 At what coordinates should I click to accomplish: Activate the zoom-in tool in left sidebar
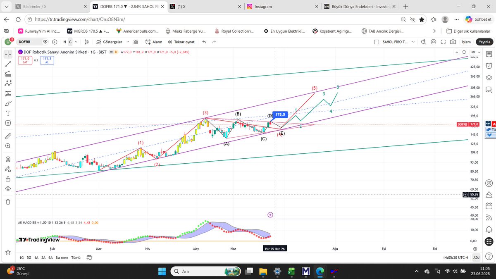(8, 146)
